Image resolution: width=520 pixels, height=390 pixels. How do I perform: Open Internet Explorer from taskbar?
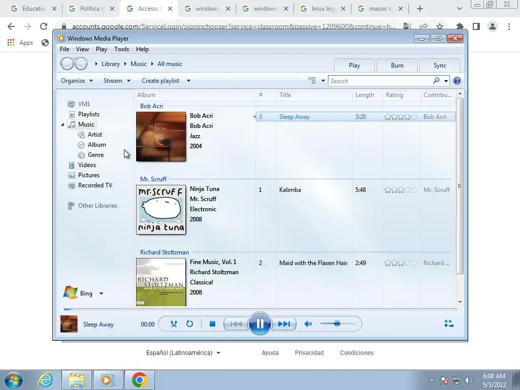click(45, 380)
